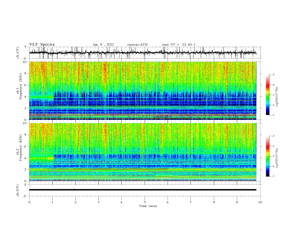Click the log(PSD) label beside ch.2 color bar
The image size is (293, 227).
click(277, 158)
